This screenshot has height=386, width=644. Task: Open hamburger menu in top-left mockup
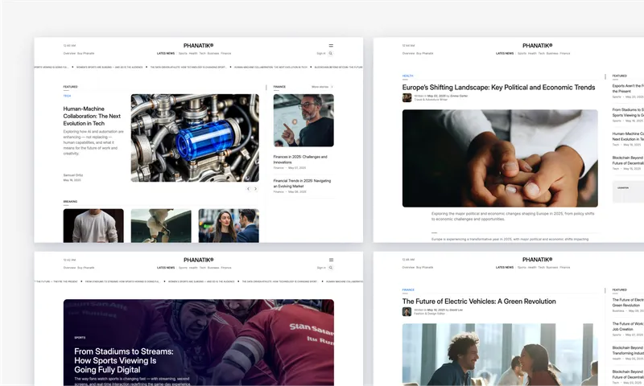331,46
